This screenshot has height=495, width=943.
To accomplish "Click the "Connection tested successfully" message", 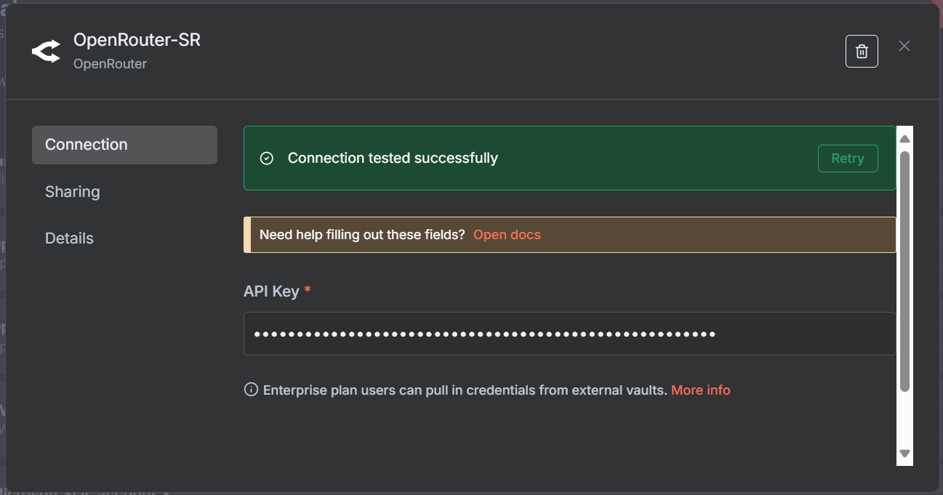I will point(393,158).
